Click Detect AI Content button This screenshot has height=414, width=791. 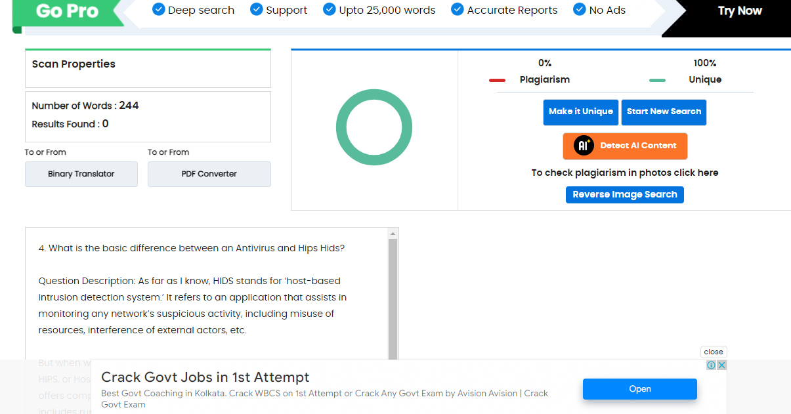click(x=625, y=146)
